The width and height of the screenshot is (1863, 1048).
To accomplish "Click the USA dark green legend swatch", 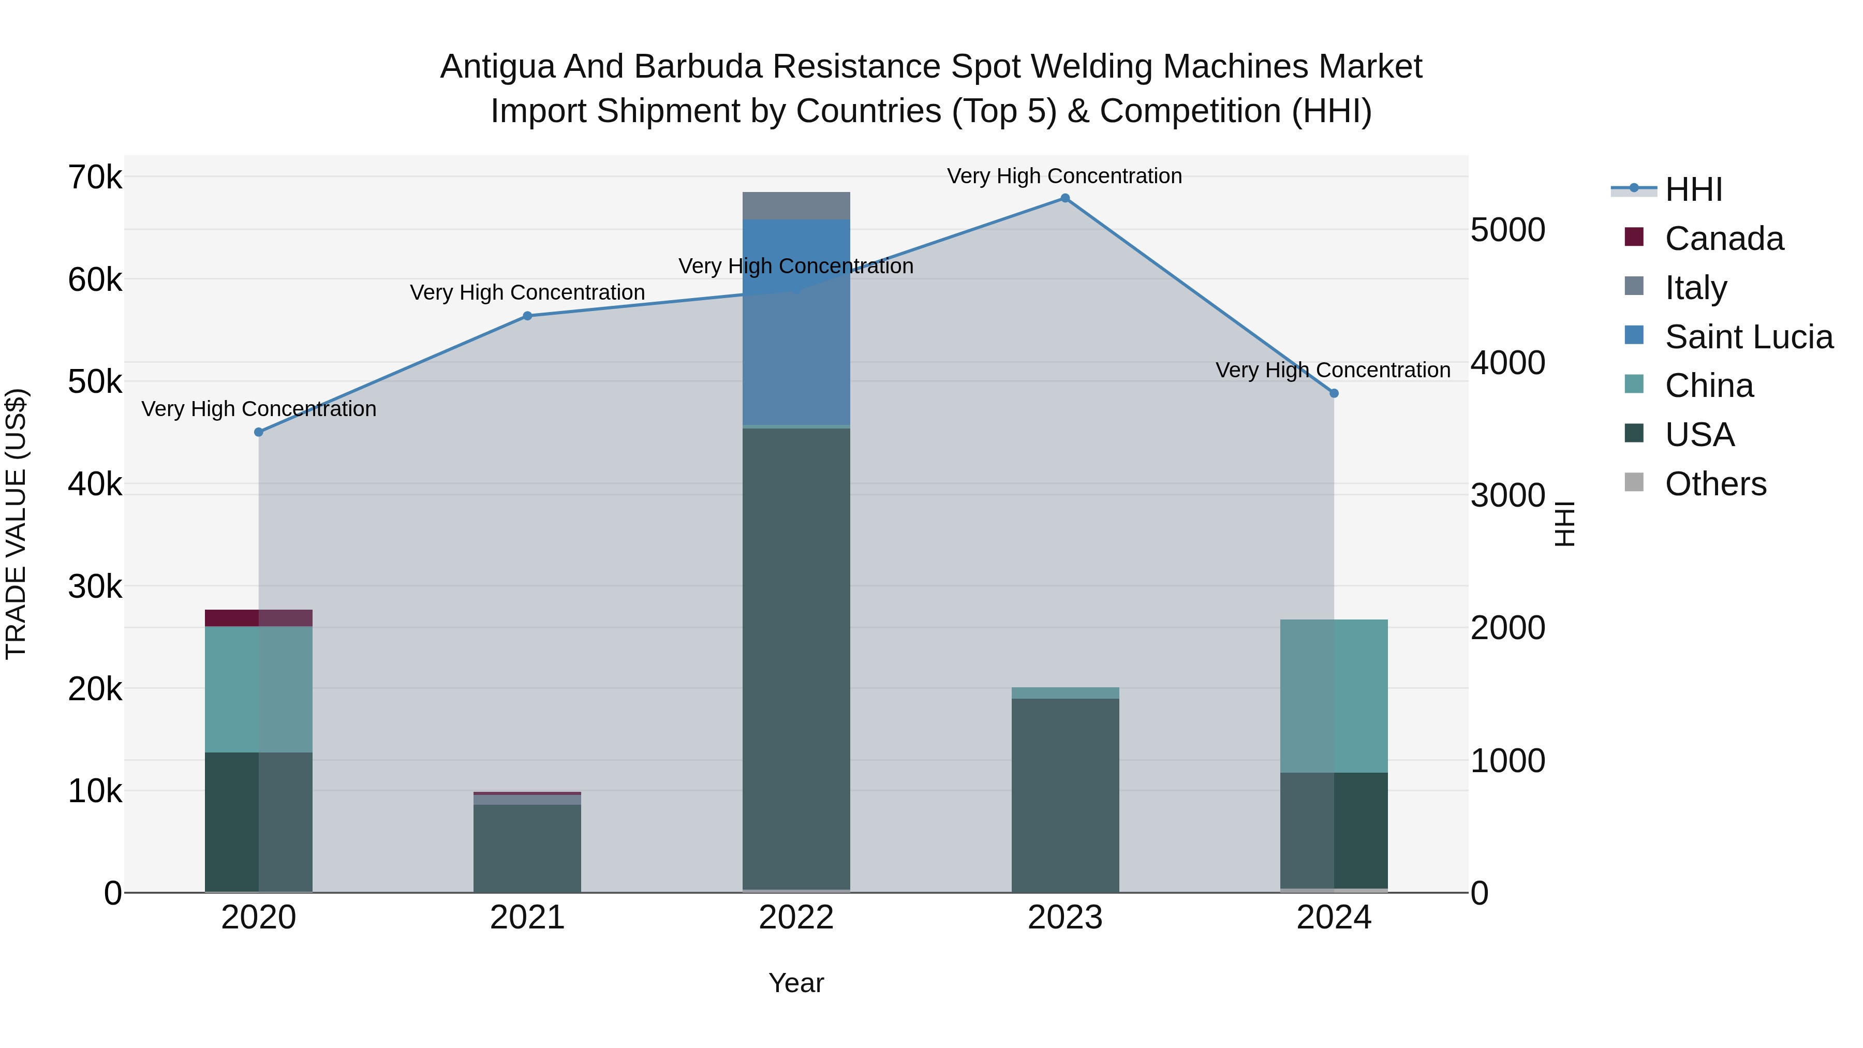I will point(1634,433).
